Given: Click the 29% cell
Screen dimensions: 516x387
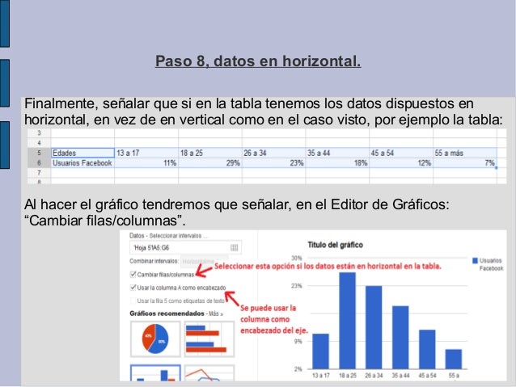Looking at the screenshot, I should (210, 162).
